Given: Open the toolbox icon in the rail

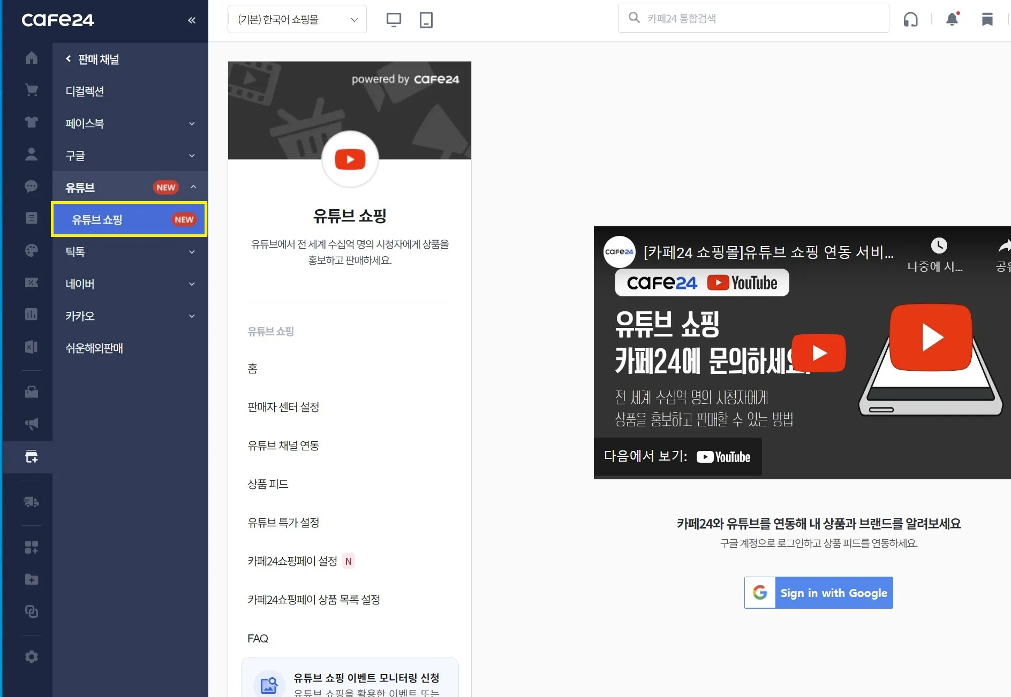Looking at the screenshot, I should tap(32, 392).
